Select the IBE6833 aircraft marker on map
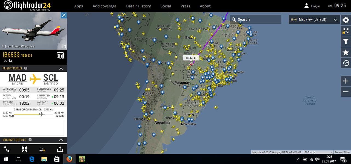The image size is (351, 164). 191,64
